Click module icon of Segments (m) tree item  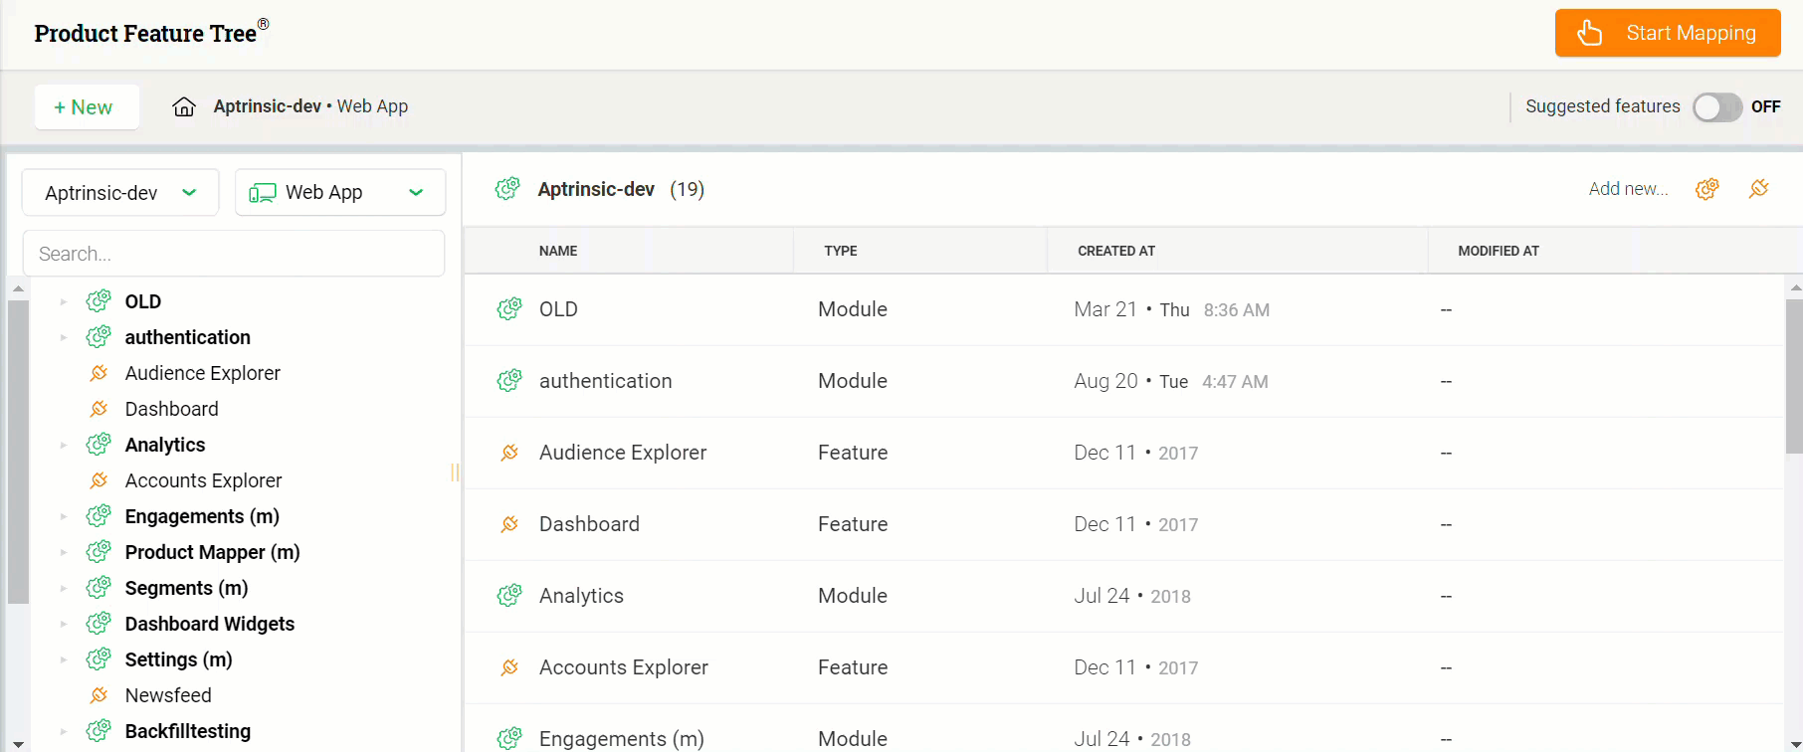(99, 587)
